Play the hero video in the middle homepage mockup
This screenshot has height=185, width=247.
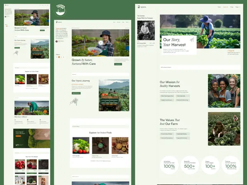pos(101,43)
